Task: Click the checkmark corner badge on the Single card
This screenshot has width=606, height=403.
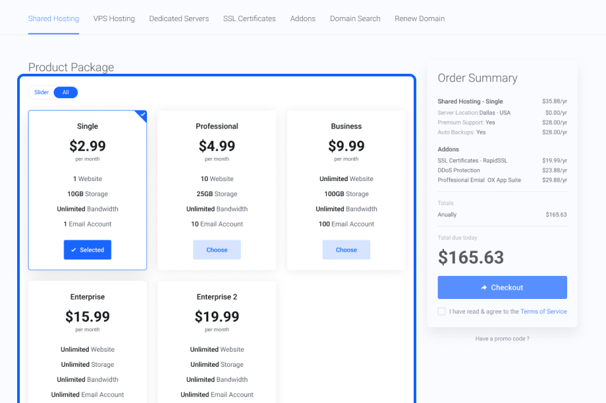Action: coord(142,115)
